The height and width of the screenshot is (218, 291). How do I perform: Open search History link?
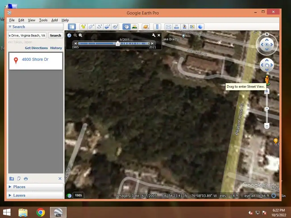[x=56, y=48]
